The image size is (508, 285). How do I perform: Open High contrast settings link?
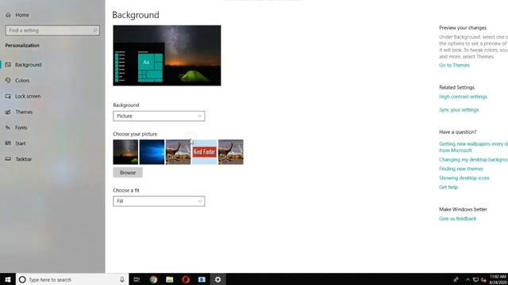tap(463, 97)
